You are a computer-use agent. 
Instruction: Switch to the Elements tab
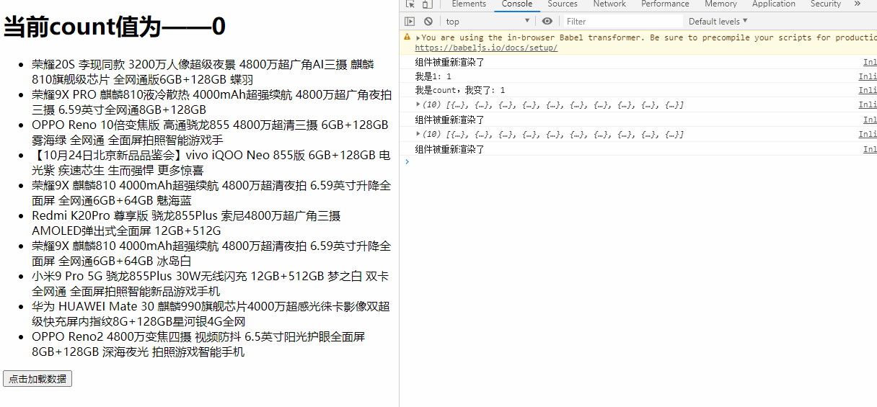pyautogui.click(x=469, y=4)
